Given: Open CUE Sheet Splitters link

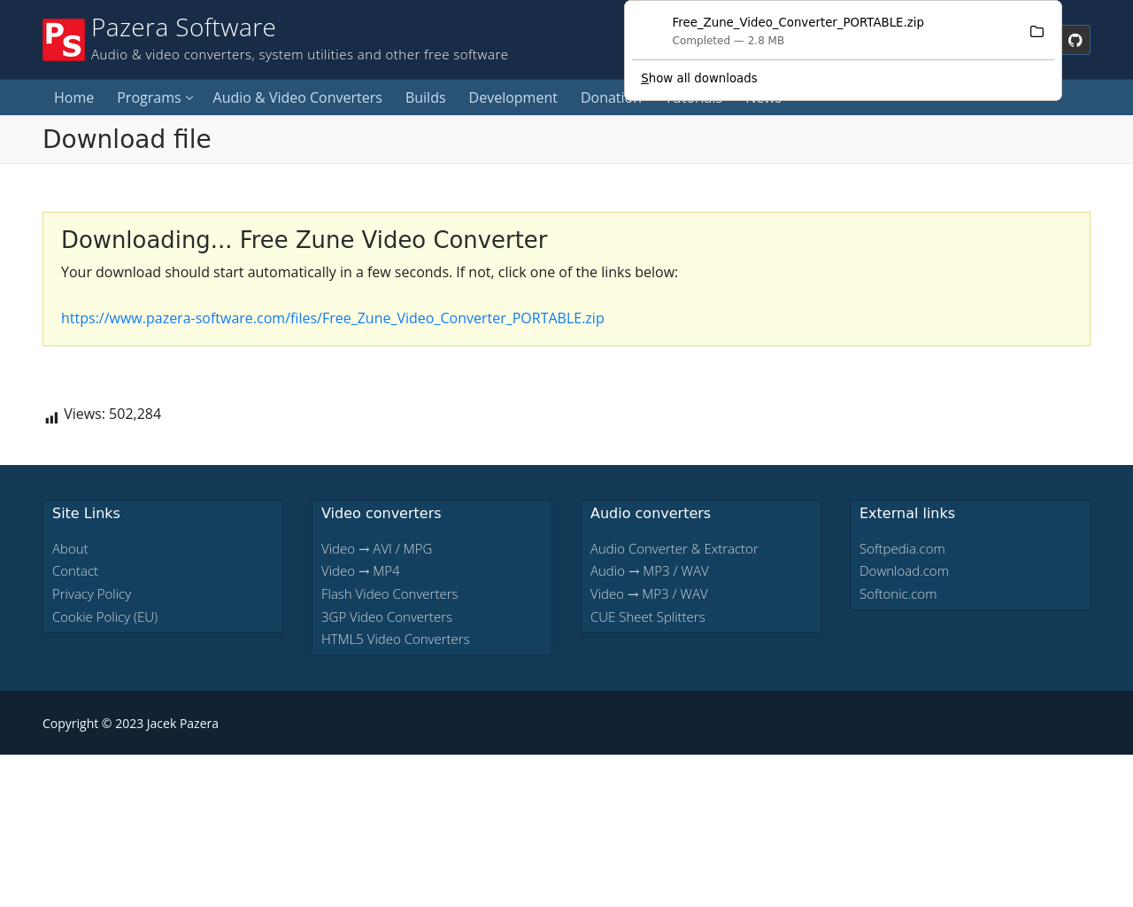Looking at the screenshot, I should pos(647,616).
